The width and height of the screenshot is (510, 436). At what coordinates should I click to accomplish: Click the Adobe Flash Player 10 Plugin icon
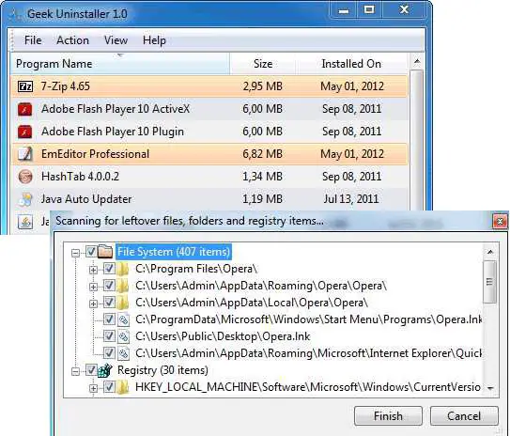25,132
